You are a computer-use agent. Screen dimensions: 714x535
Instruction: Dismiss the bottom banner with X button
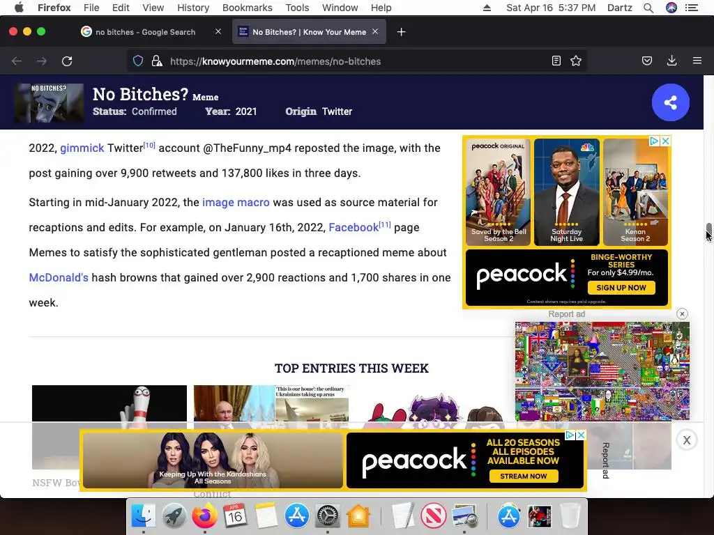point(687,440)
